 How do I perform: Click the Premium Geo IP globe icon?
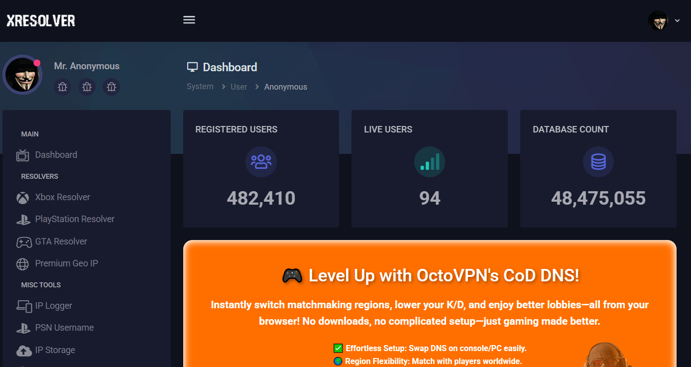(22, 263)
